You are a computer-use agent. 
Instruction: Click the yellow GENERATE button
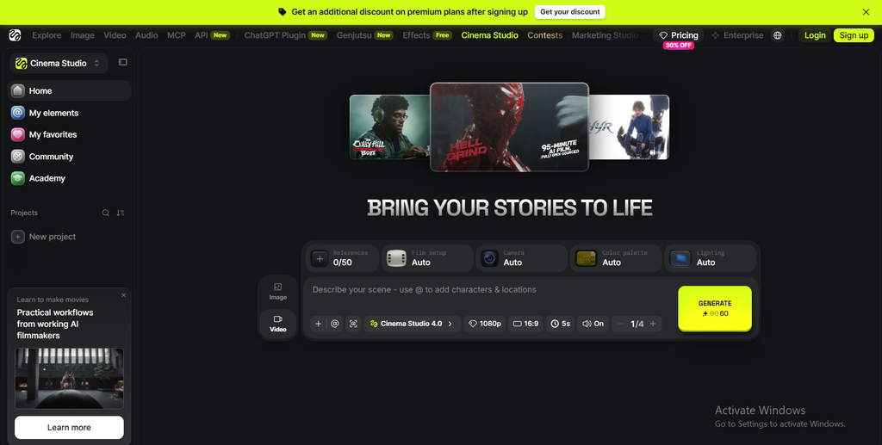coord(715,308)
